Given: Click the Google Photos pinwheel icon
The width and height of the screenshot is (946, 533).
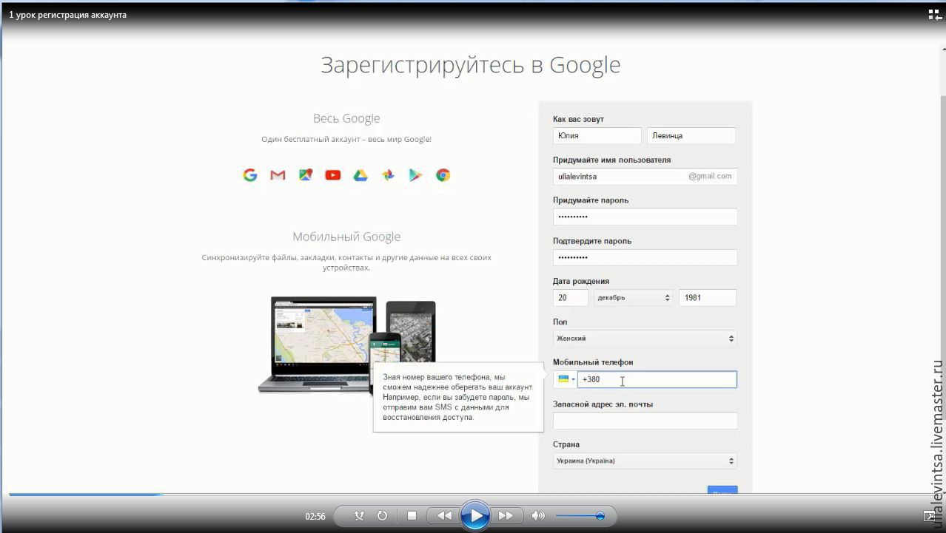Looking at the screenshot, I should pos(388,175).
